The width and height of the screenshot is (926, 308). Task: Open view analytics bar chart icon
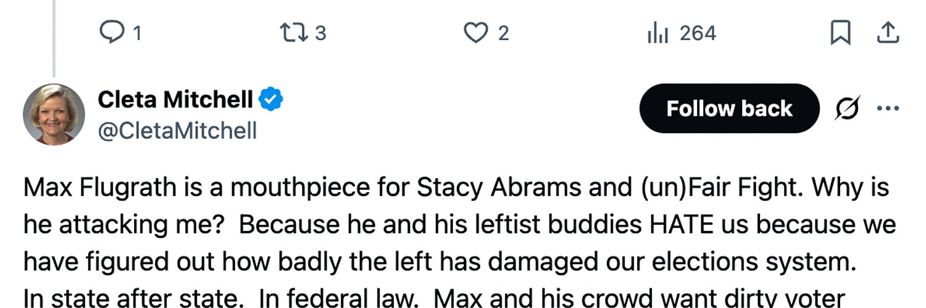pos(658,33)
